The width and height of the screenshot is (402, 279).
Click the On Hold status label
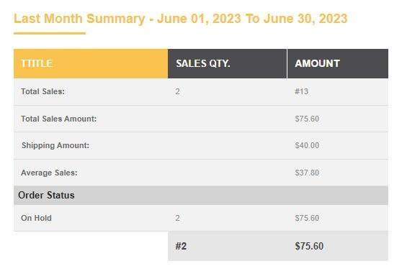[36, 218]
